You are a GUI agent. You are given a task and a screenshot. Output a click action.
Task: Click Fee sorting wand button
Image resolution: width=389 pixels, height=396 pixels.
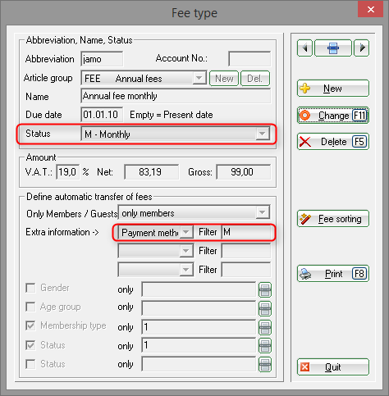(333, 219)
